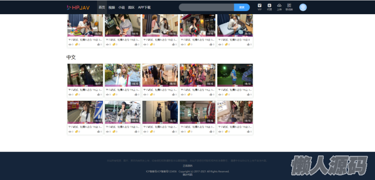Screen dimensions: 375x180
Task: Click the 中文 section heading
Action: (71, 57)
